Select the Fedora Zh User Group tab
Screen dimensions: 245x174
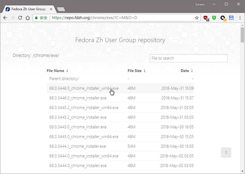click(x=29, y=9)
